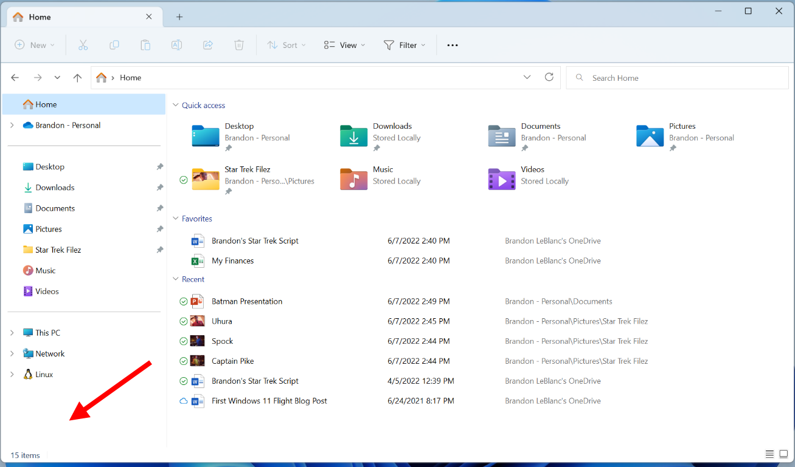Switch to large thumbnails view in status bar
795x467 pixels.
pos(783,454)
